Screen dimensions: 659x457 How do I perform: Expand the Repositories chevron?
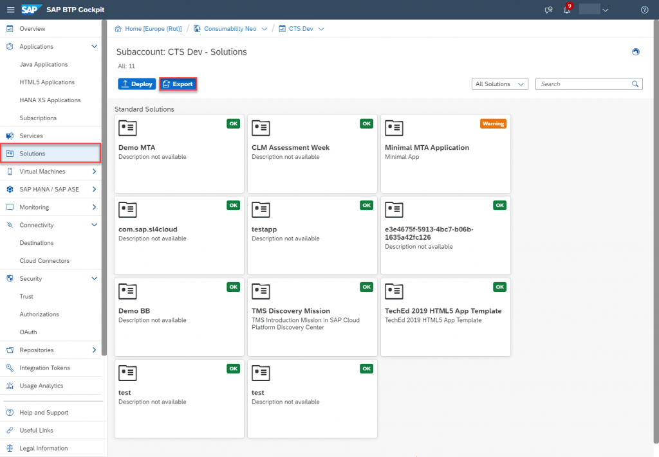click(94, 350)
